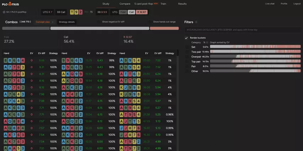Select the pink 2 board card
Screen dimensions: 303x151
click(81, 12)
